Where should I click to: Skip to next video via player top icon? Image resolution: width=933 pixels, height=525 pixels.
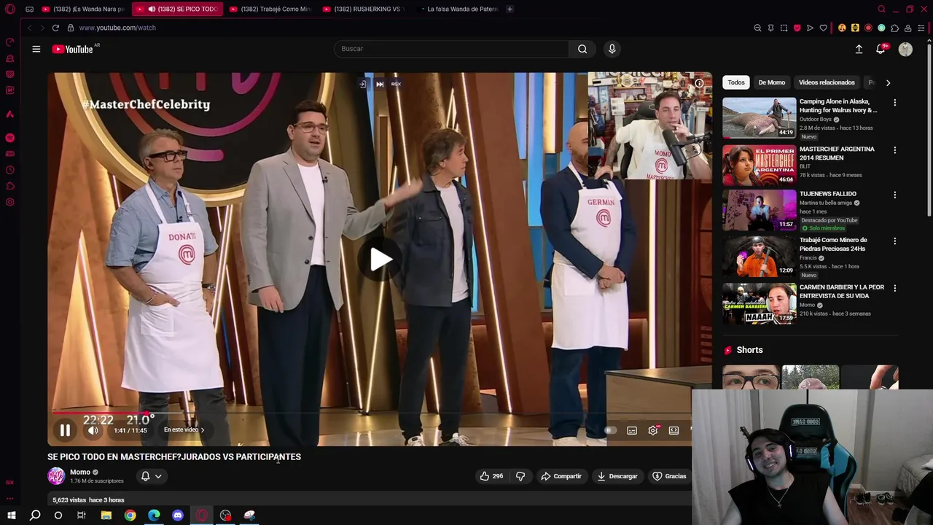point(379,84)
